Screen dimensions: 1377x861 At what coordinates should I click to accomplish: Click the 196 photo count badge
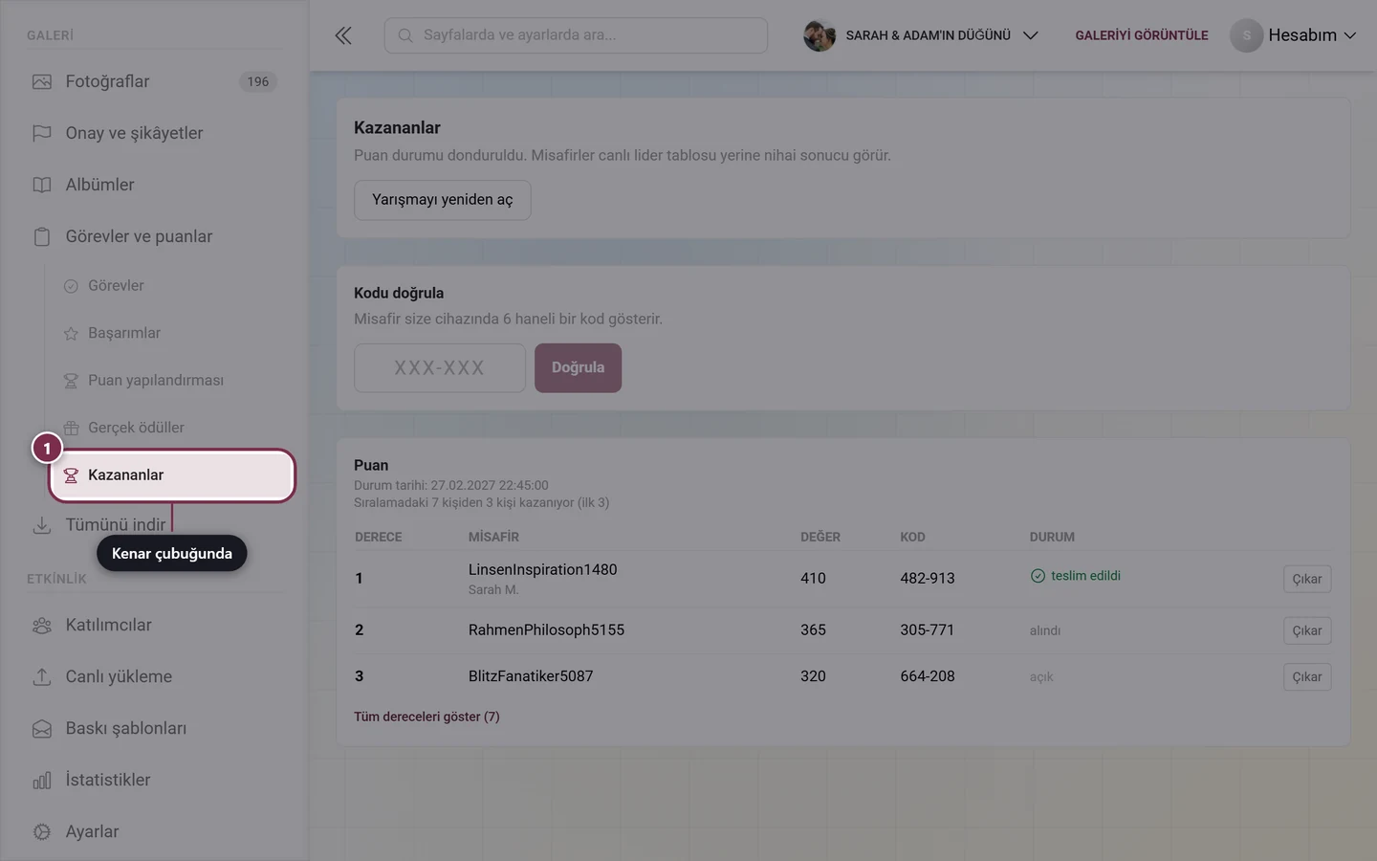(x=258, y=81)
